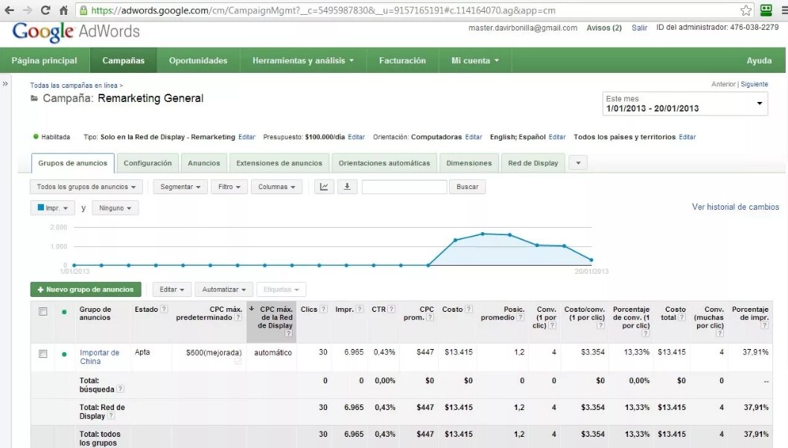This screenshot has height=448, width=788.
Task: Click the browser back arrow
Action: [9, 10]
